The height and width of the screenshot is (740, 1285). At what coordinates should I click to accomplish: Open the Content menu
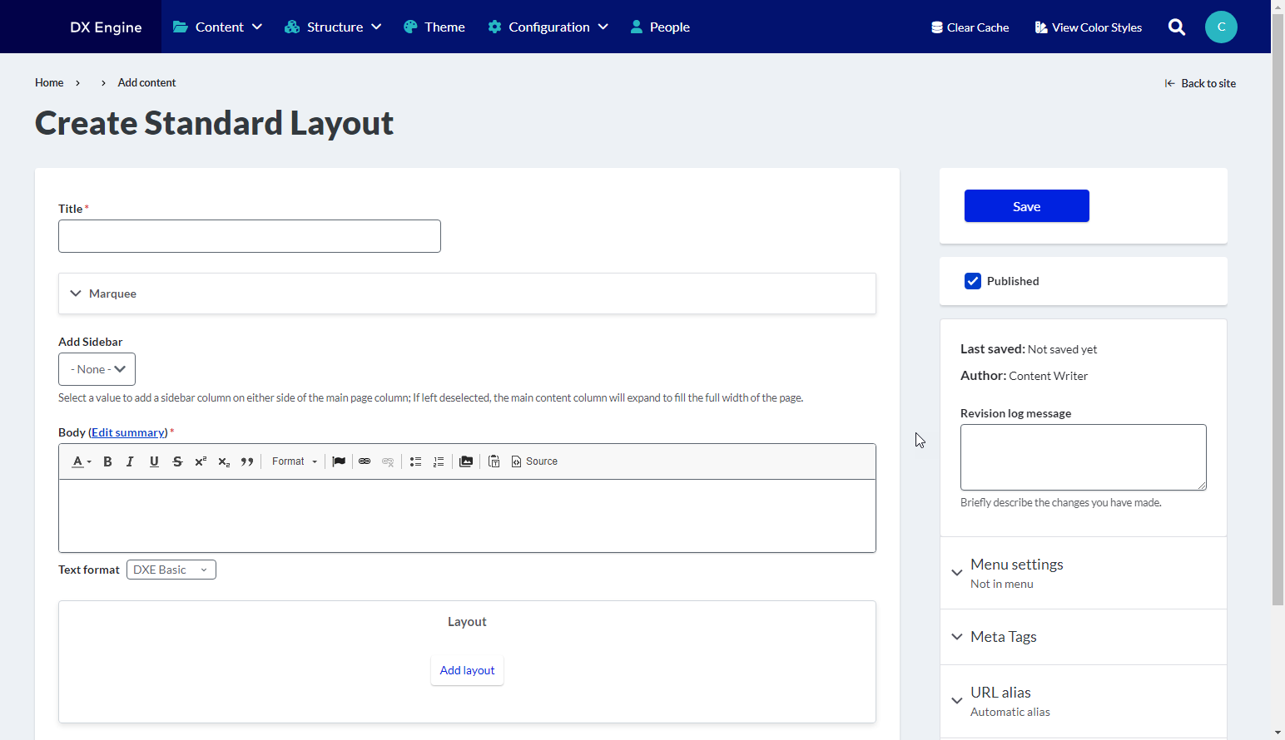(218, 27)
